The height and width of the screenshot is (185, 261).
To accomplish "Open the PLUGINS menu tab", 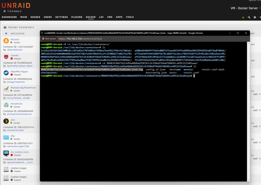I will tap(77, 17).
